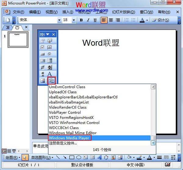The image size is (183, 170).
Task: Select the Option Button control tool
Action: pyautogui.click(x=50, y=54)
